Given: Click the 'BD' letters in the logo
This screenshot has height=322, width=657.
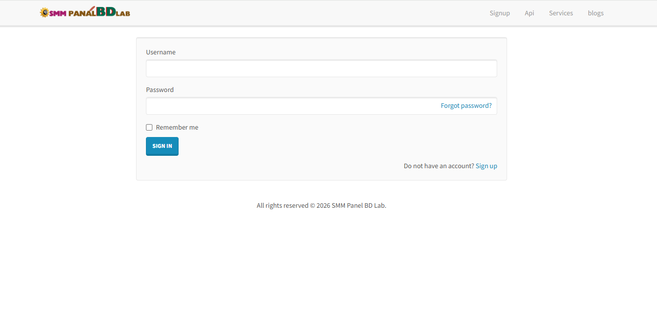Looking at the screenshot, I should tap(106, 12).
